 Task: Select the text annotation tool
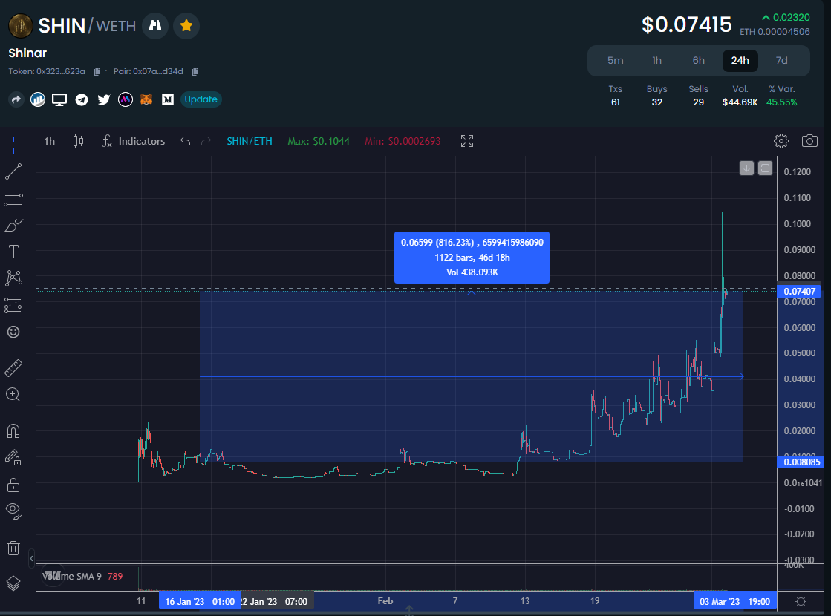click(x=13, y=251)
